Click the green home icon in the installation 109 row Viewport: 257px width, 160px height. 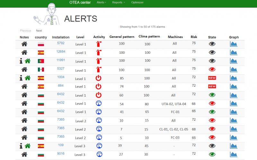[28, 146]
